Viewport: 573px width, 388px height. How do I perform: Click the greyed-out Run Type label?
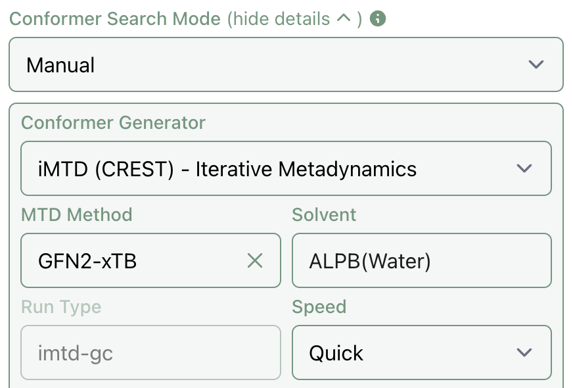point(61,306)
